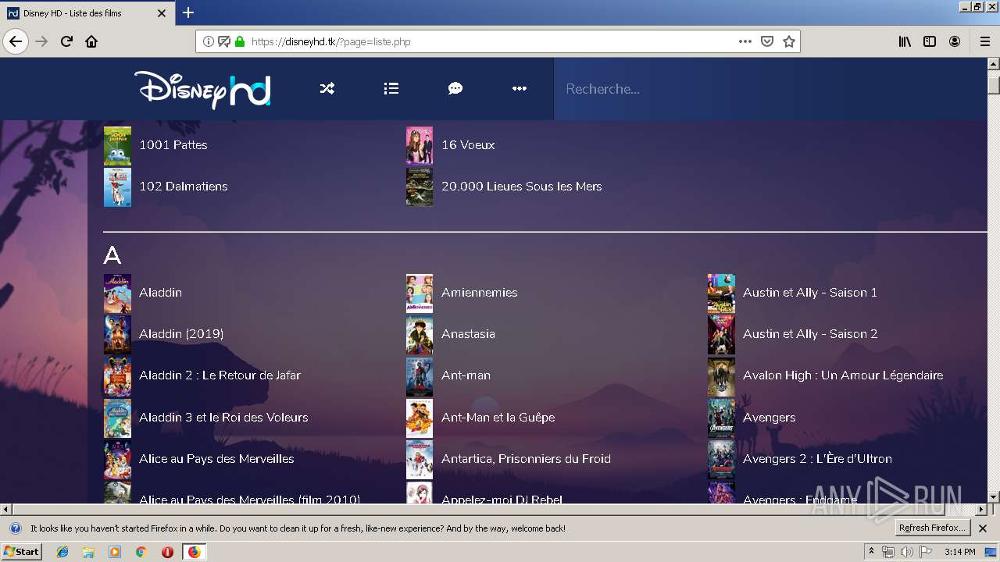The height and width of the screenshot is (562, 1000).
Task: Show site information icon in address bar
Action: tap(209, 41)
